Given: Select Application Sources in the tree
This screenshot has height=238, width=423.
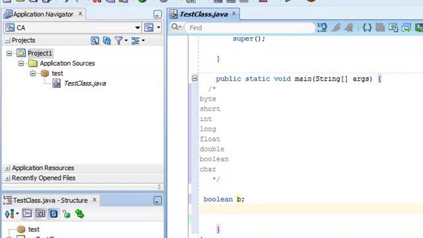Looking at the screenshot, I should [67, 63].
